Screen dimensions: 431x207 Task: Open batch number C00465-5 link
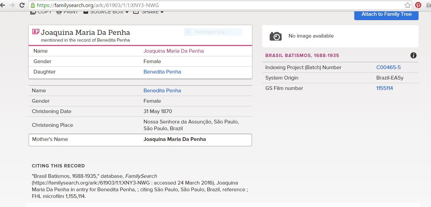388,67
